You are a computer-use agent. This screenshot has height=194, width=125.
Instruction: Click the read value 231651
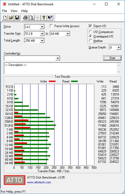tap(114, 145)
